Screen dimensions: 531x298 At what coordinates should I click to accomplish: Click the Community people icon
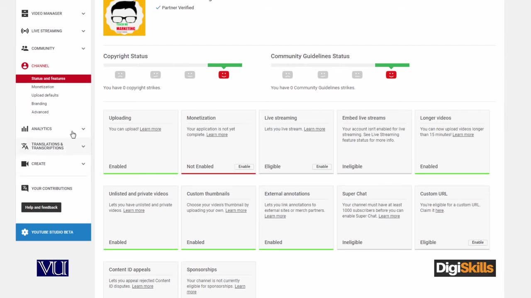tap(25, 48)
